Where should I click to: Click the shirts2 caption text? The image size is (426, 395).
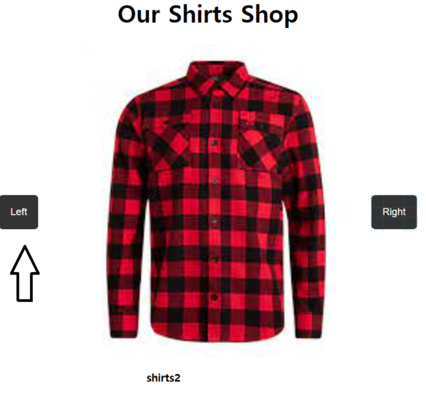[x=163, y=378]
